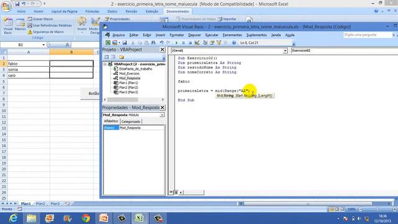398x224 pixels.
Task: Select EstaPasta_de_trabalho in project tree
Action: click(x=136, y=69)
